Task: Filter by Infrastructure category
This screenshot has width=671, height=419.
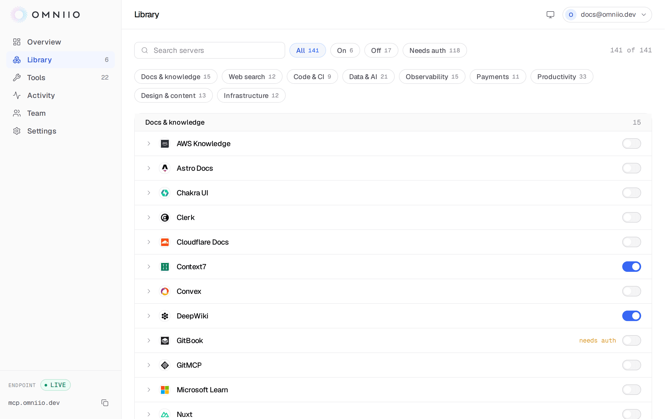Action: pos(251,95)
